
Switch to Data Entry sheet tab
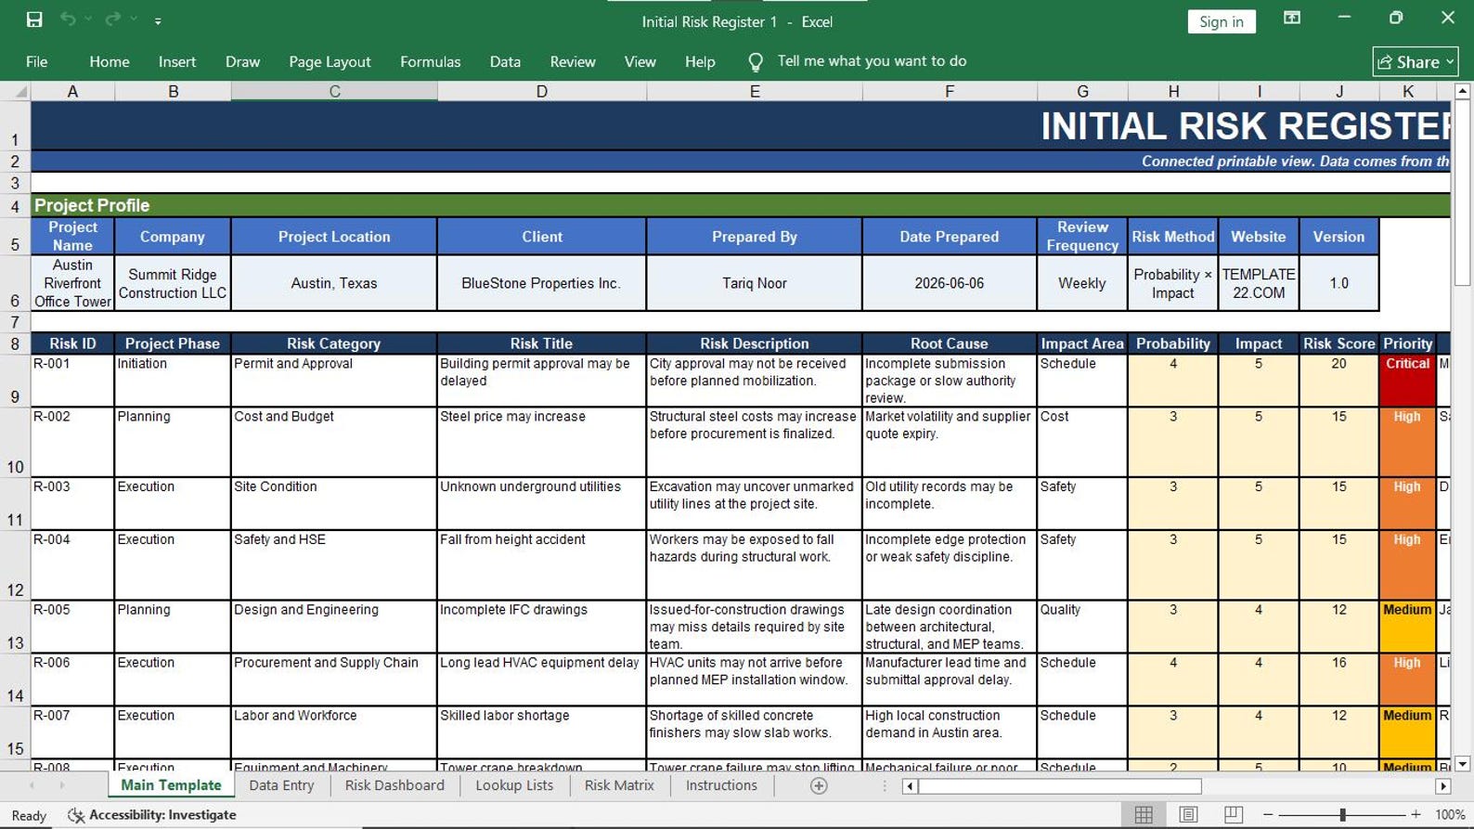point(281,785)
